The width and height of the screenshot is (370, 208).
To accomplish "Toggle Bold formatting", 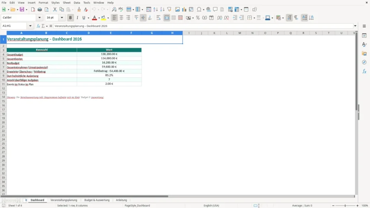I will click(x=70, y=18).
